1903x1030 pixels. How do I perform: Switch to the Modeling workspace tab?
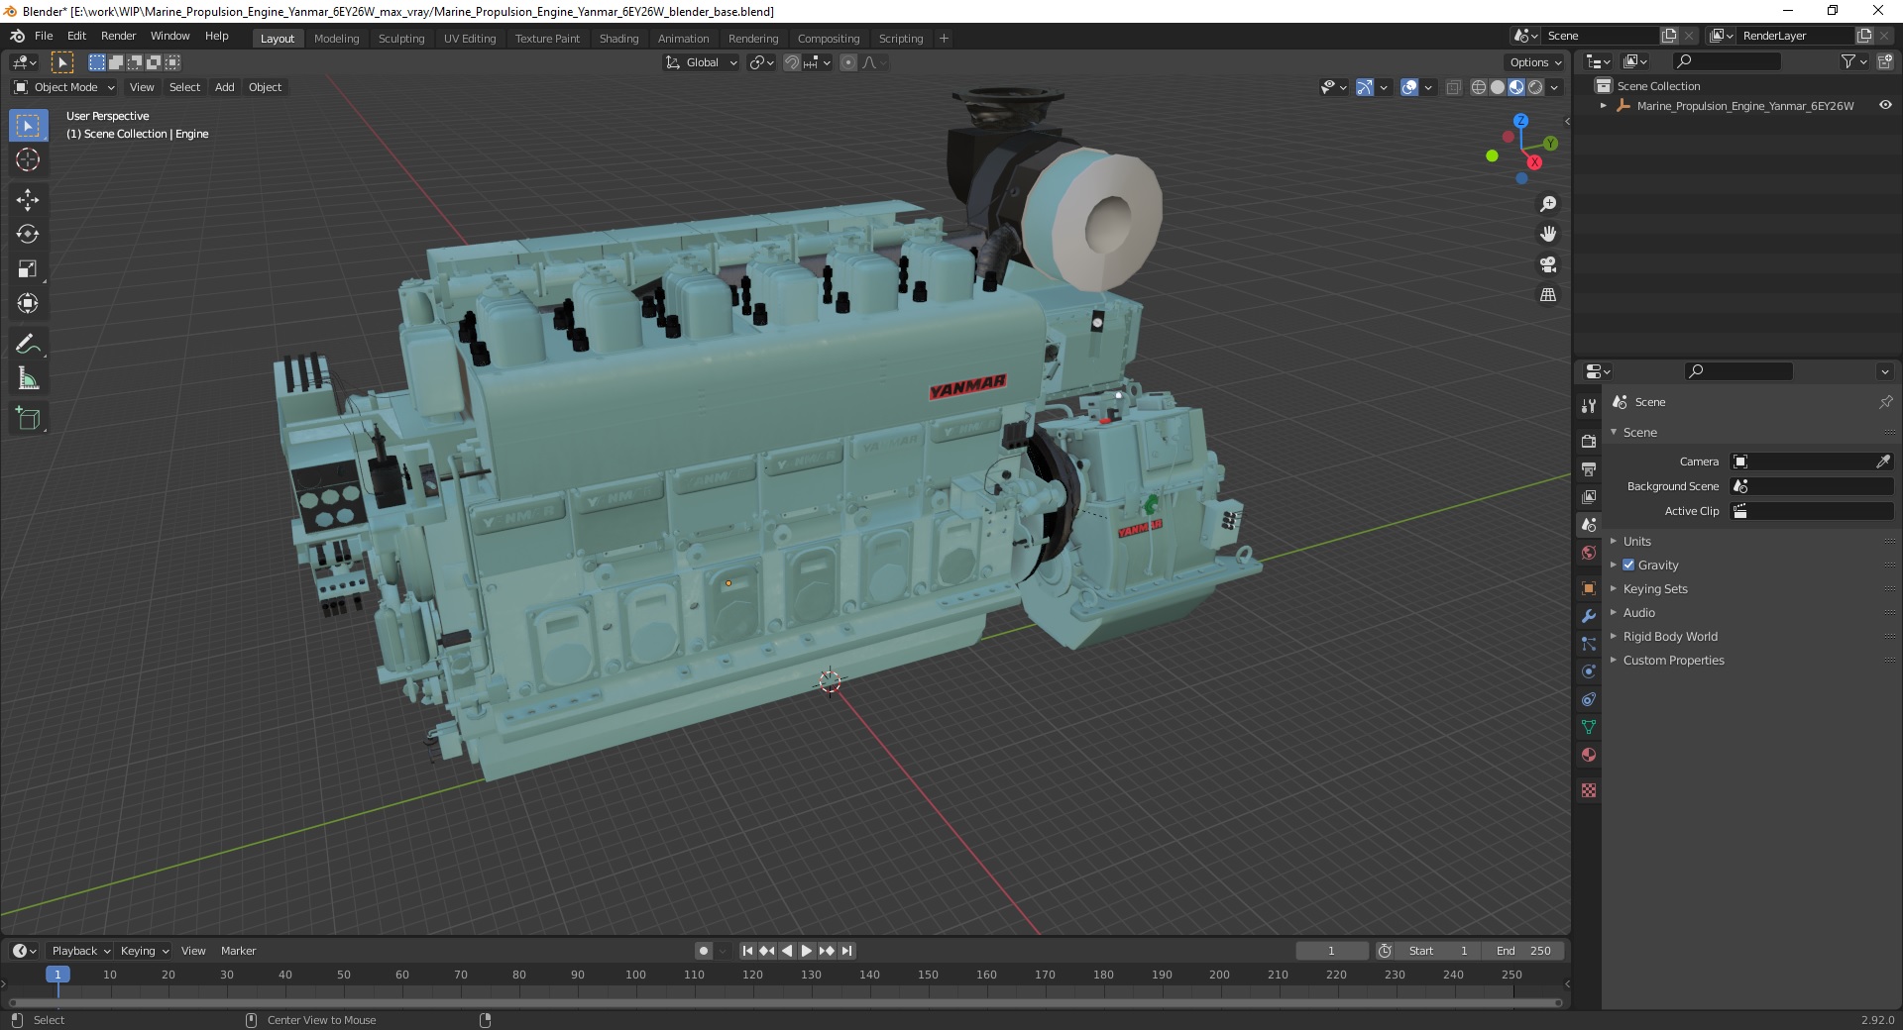[336, 39]
